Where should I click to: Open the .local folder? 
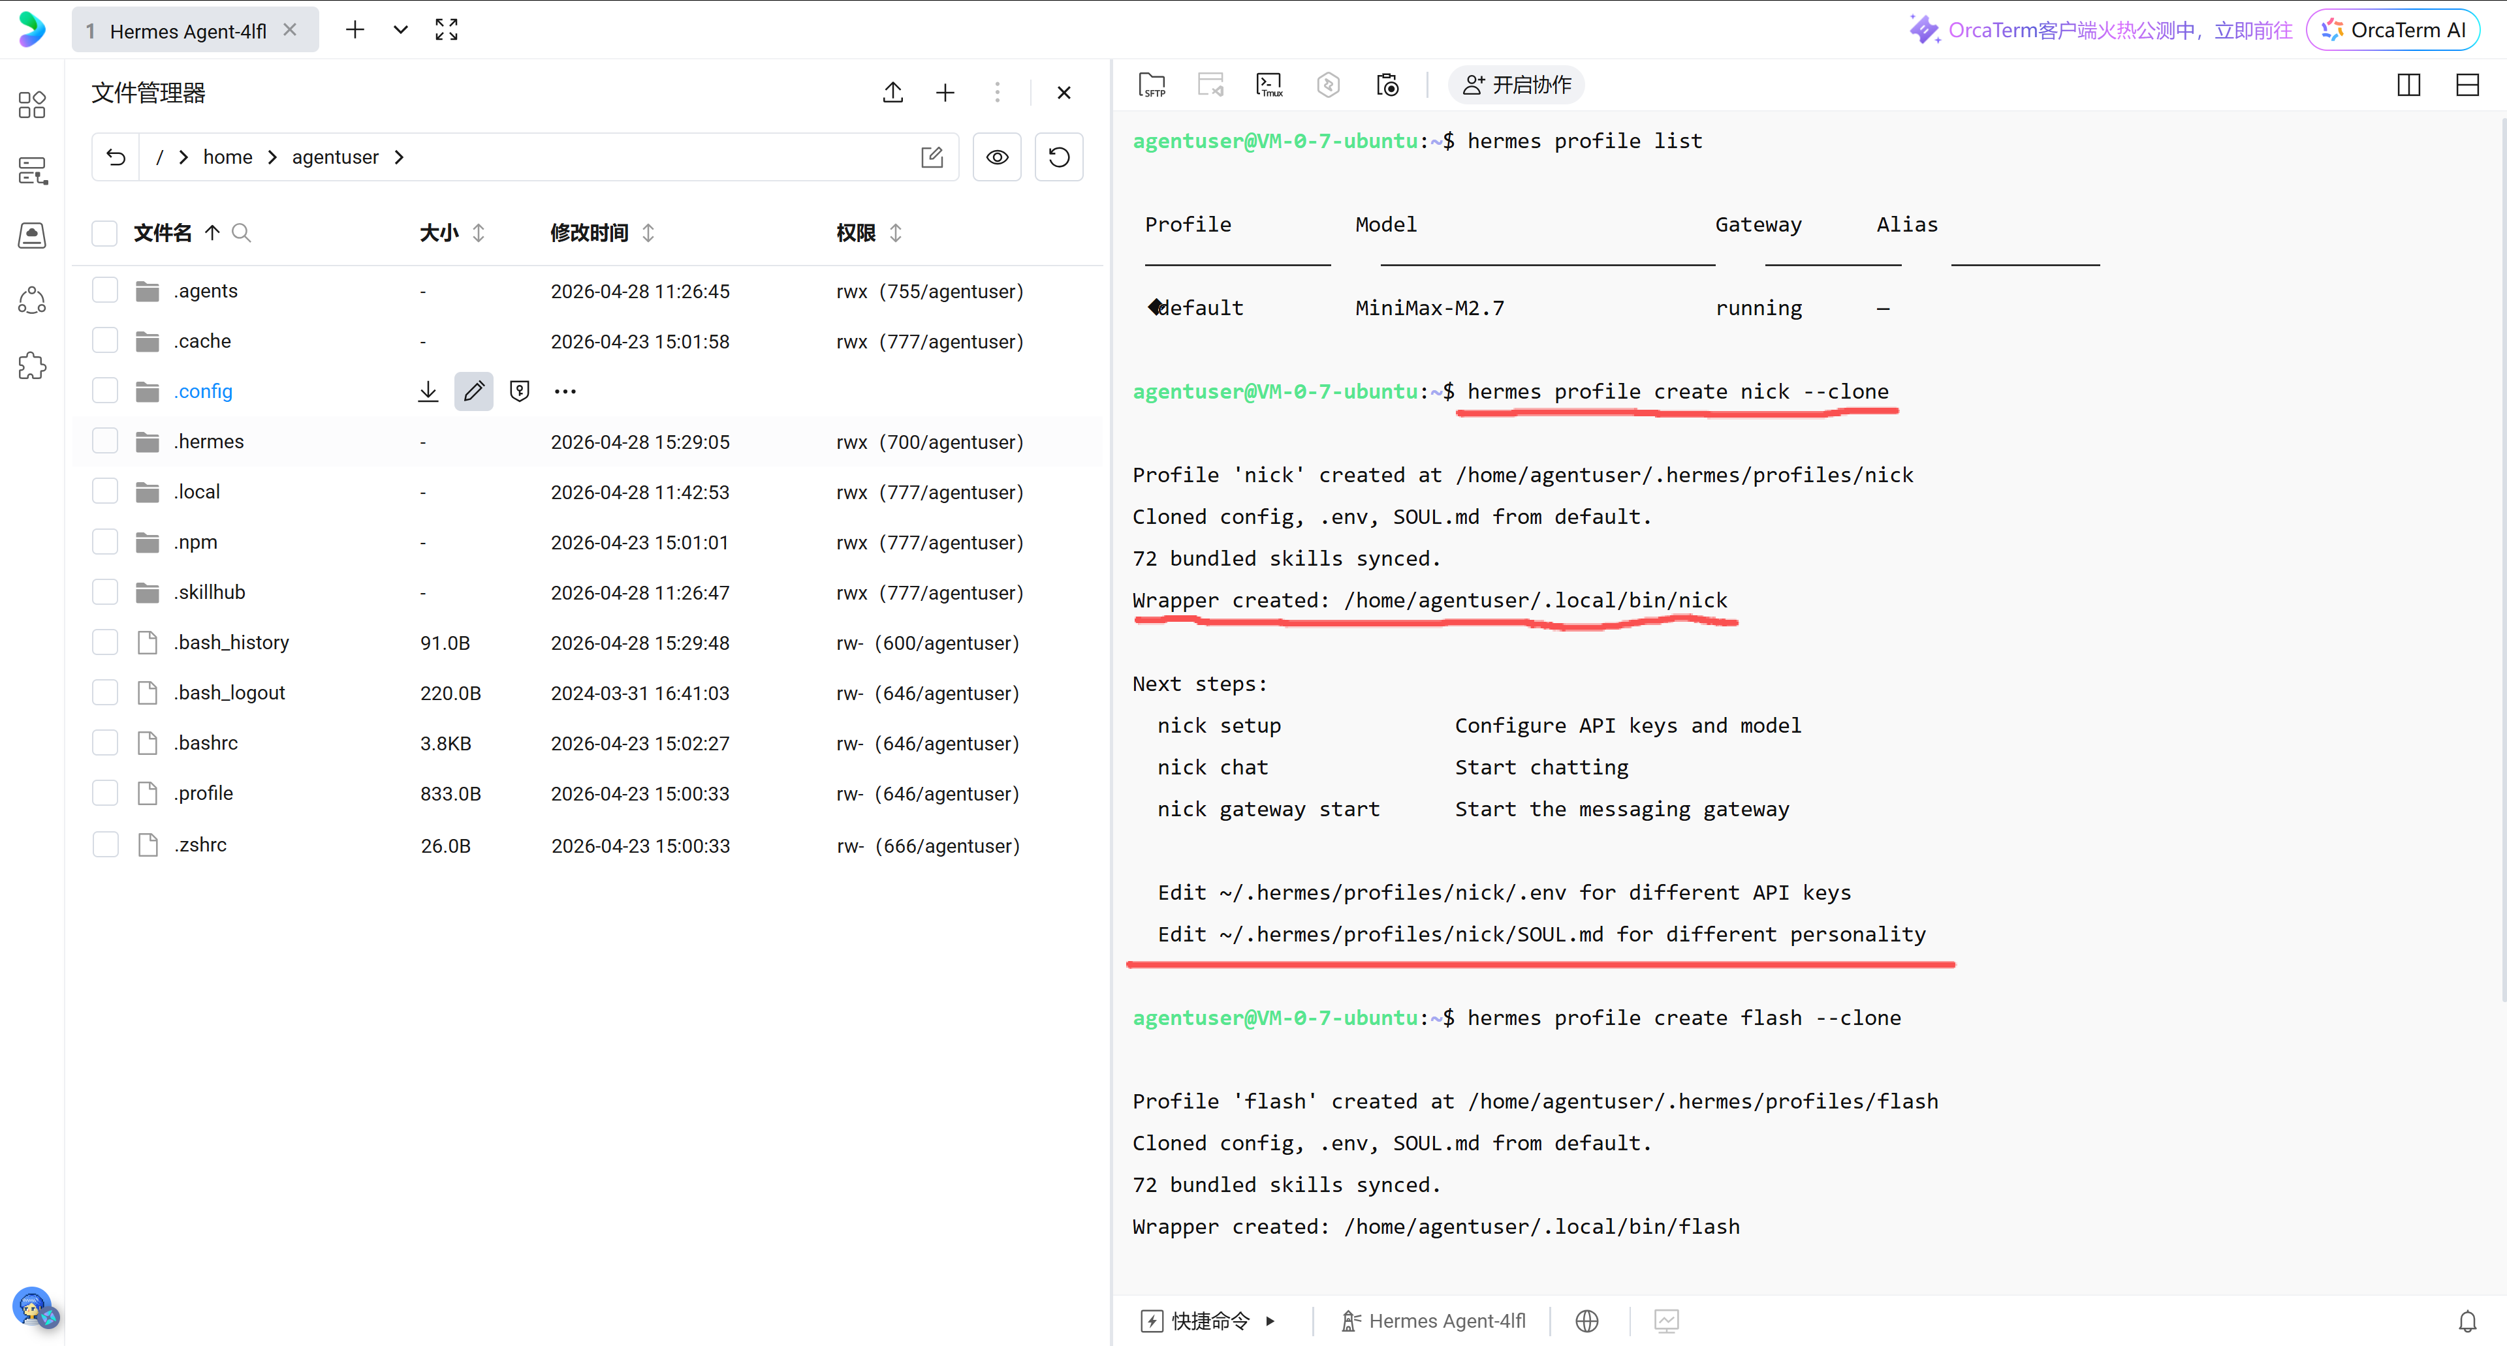[x=198, y=492]
